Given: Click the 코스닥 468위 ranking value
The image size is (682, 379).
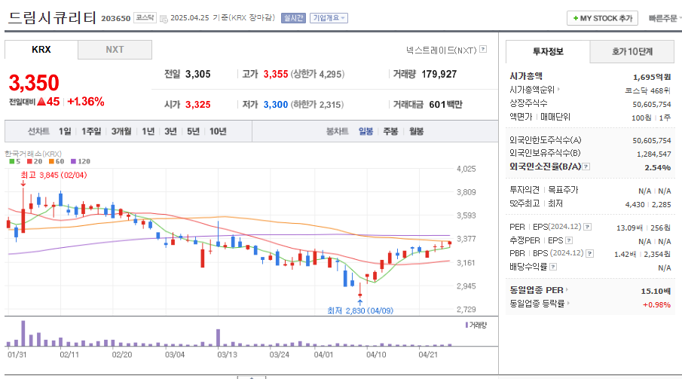Looking at the screenshot, I should coord(647,90).
